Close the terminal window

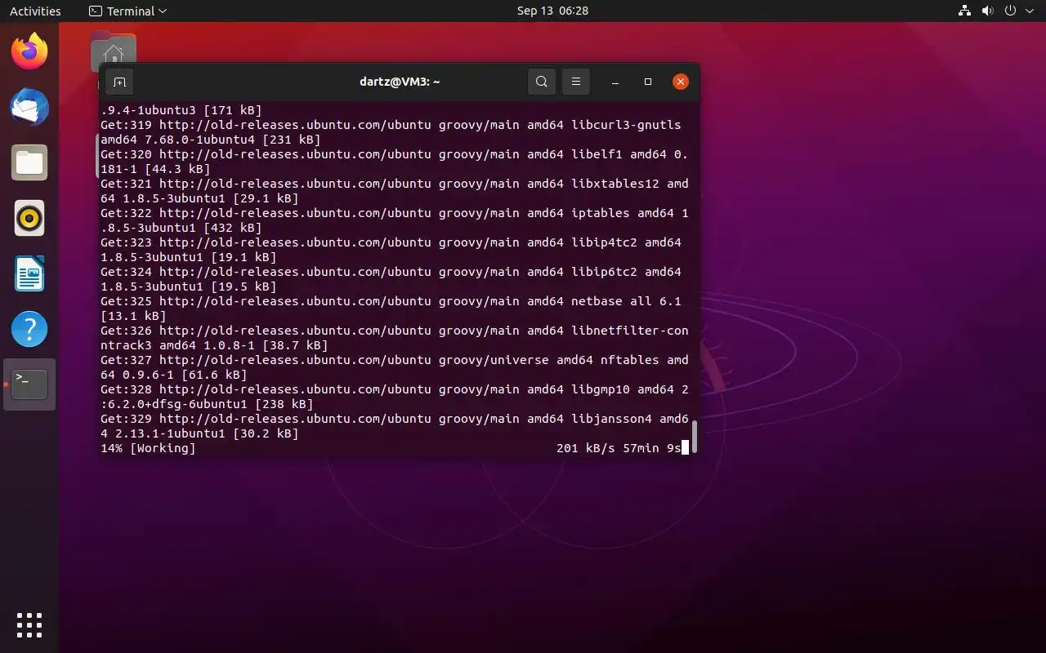681,82
